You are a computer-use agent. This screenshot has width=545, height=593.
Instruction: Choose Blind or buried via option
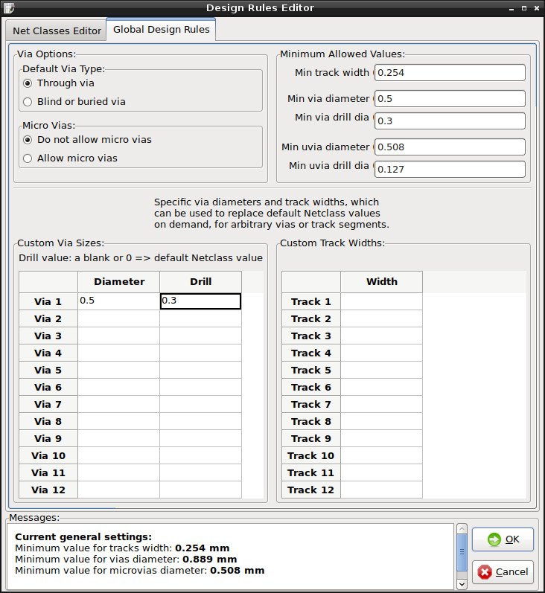coord(74,101)
